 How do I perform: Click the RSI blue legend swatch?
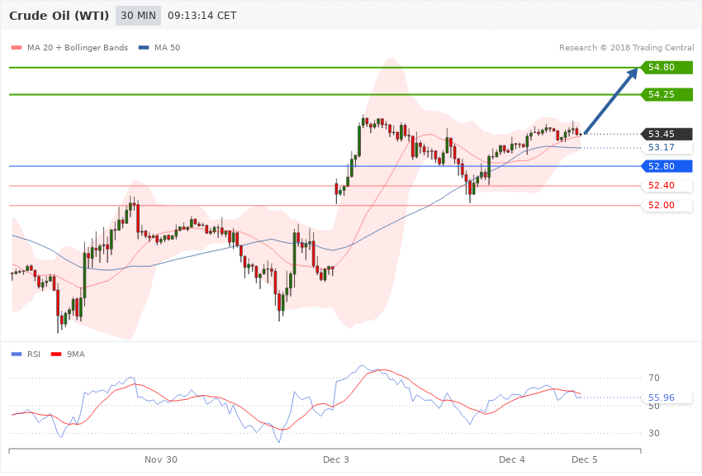(x=17, y=355)
